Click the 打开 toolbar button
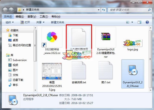The width and height of the screenshot is (154, 110). click(x=25, y=23)
